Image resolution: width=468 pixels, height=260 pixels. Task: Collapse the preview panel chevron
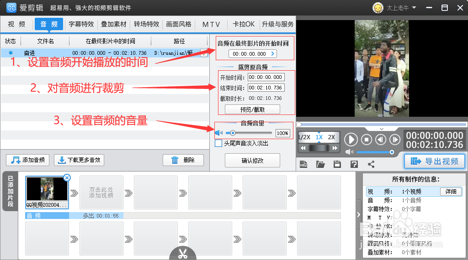pyautogui.click(x=382, y=129)
